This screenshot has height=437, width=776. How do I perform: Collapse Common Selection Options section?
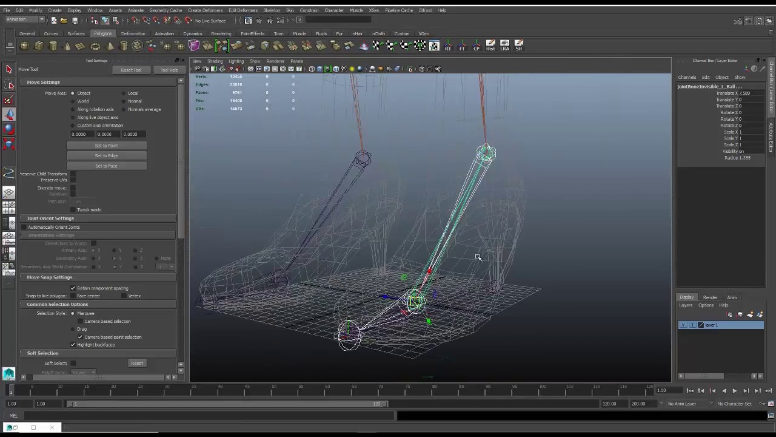(x=97, y=304)
